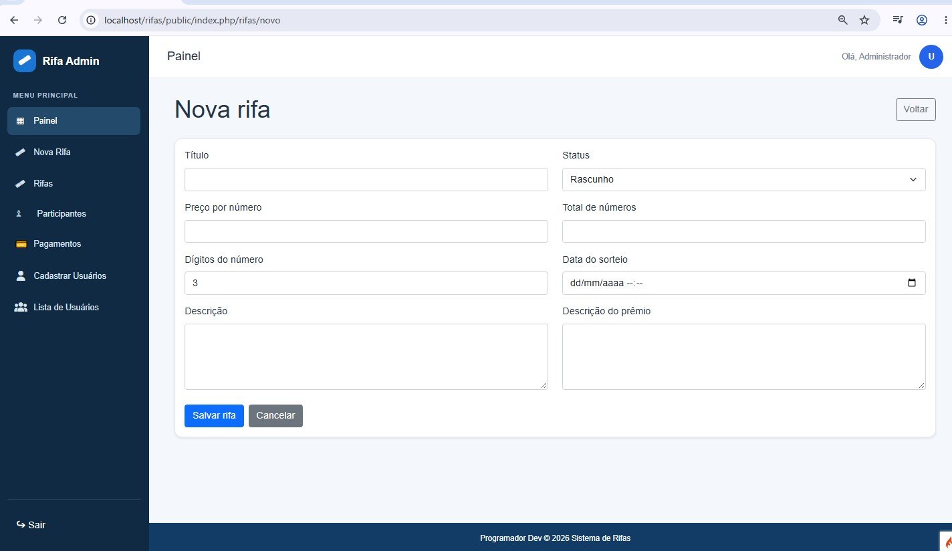Click the person icon beside Participantes

coord(19,214)
